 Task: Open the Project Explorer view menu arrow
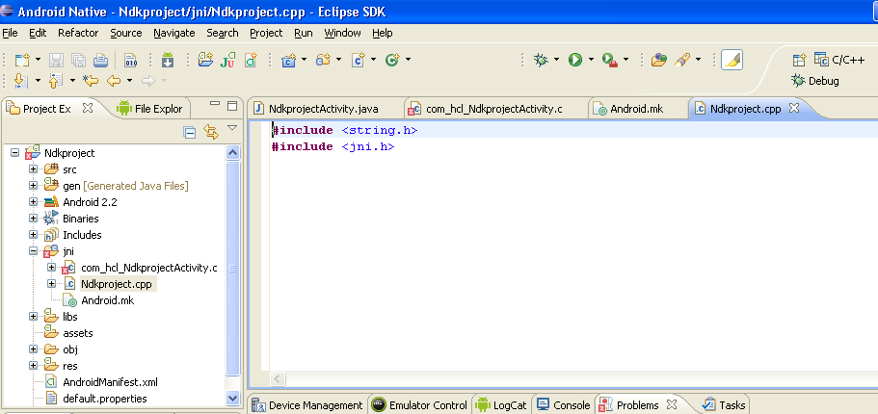tap(232, 129)
